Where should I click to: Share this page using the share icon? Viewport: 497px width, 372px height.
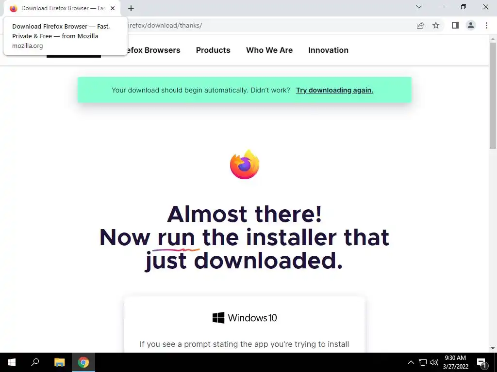point(420,25)
